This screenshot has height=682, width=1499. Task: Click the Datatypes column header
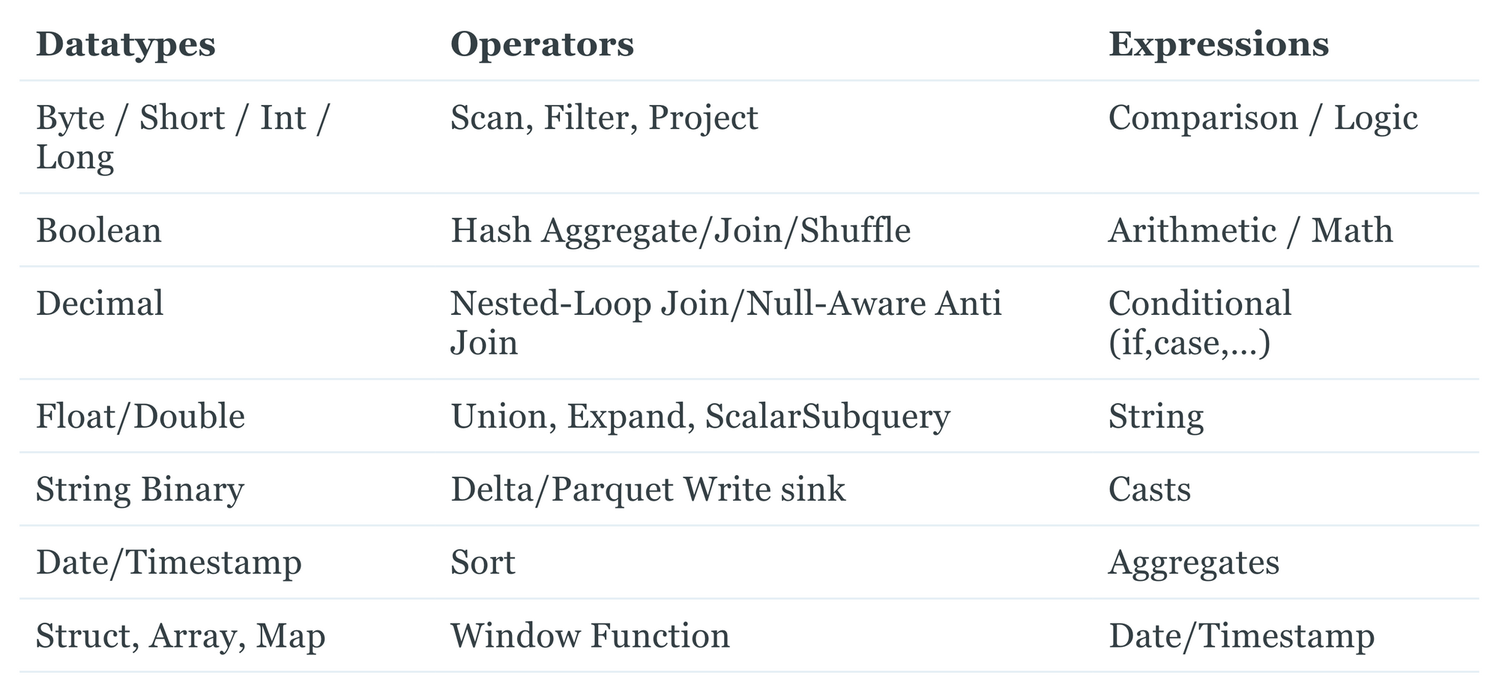(126, 44)
